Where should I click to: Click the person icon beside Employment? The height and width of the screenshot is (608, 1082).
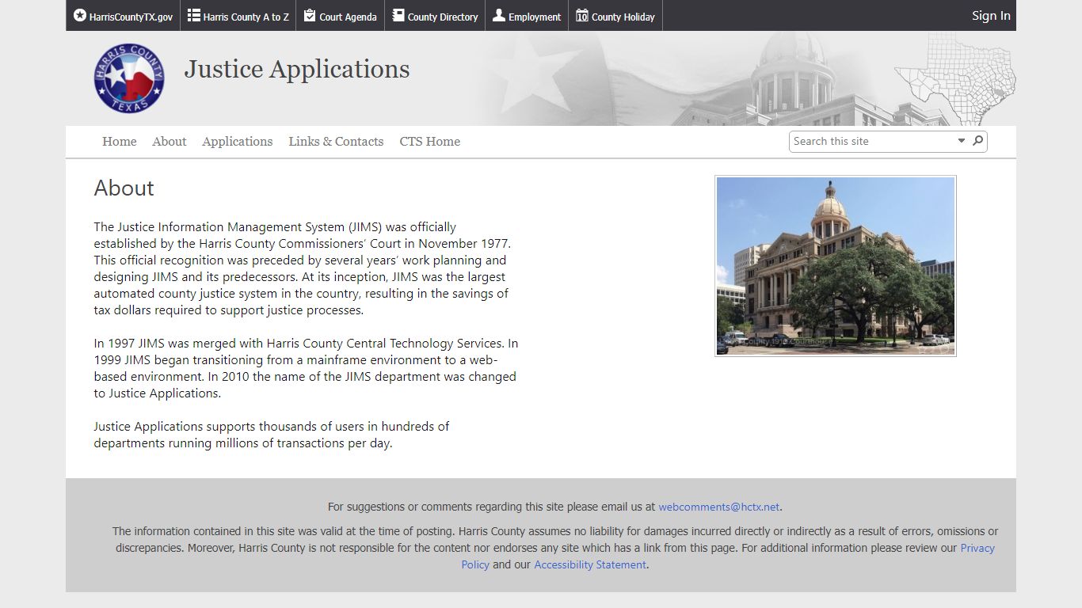pos(499,15)
